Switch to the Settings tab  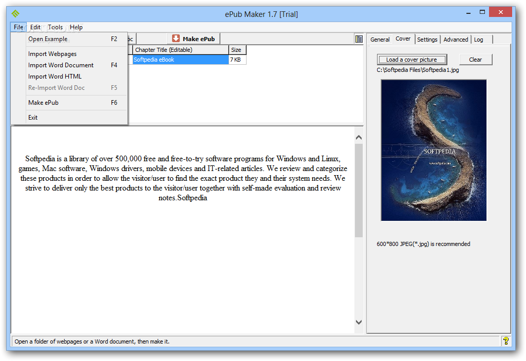pyautogui.click(x=427, y=39)
